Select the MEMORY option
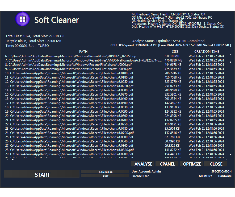This screenshot has width=235, height=197. click(205, 176)
